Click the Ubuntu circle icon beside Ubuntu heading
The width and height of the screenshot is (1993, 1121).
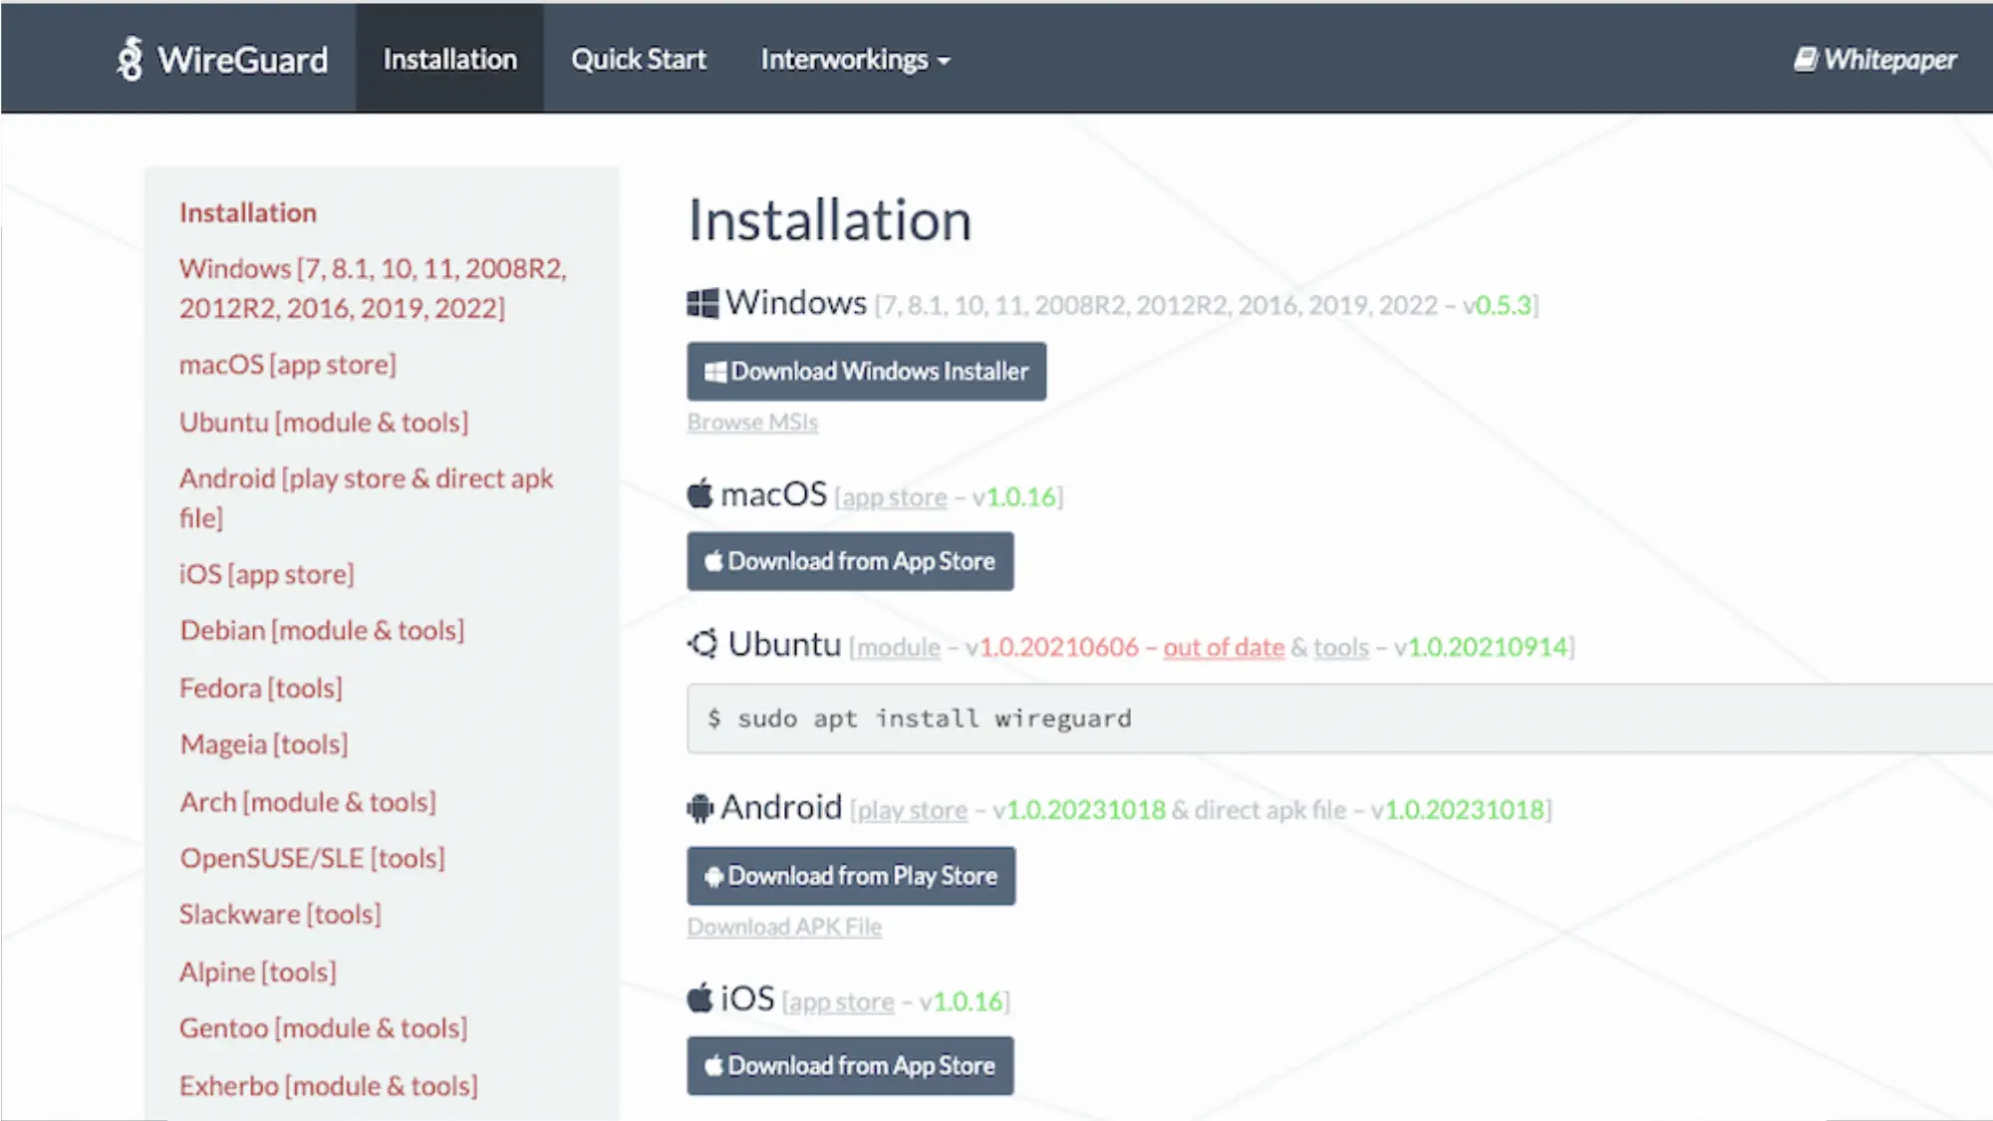pyautogui.click(x=706, y=644)
